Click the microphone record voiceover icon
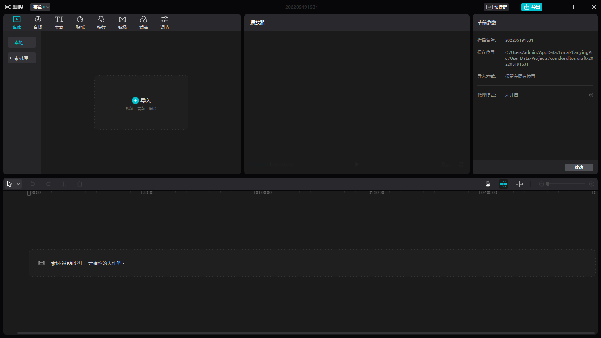This screenshot has width=601, height=338. (488, 184)
